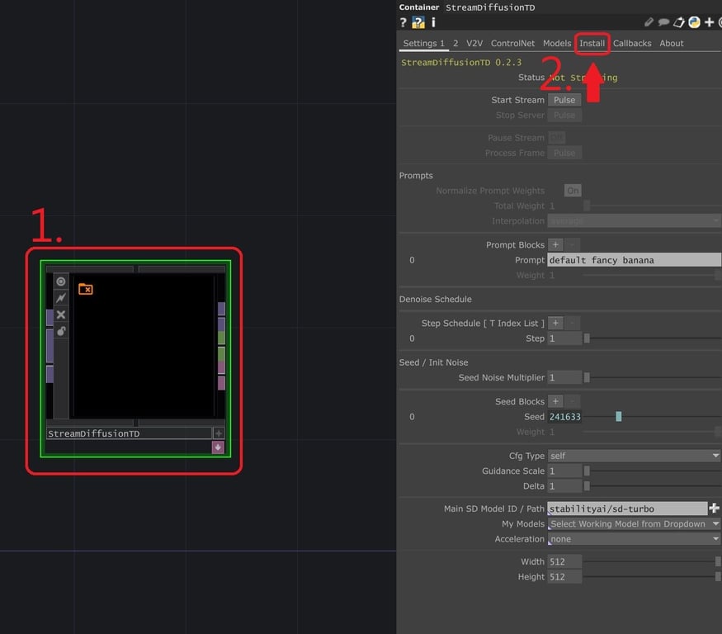This screenshot has height=634, width=722.
Task: Remove a Seed Block with minus button
Action: click(x=573, y=401)
